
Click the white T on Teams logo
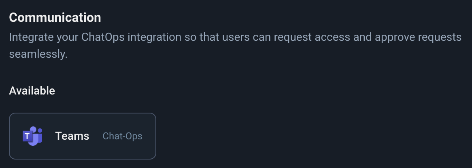pyautogui.click(x=27, y=136)
